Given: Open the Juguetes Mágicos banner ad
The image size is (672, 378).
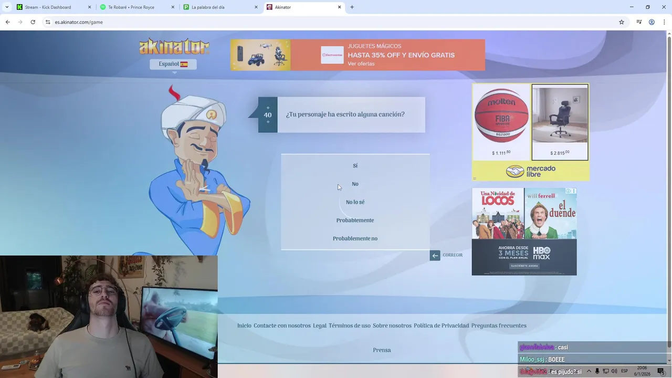Looking at the screenshot, I should [358, 55].
